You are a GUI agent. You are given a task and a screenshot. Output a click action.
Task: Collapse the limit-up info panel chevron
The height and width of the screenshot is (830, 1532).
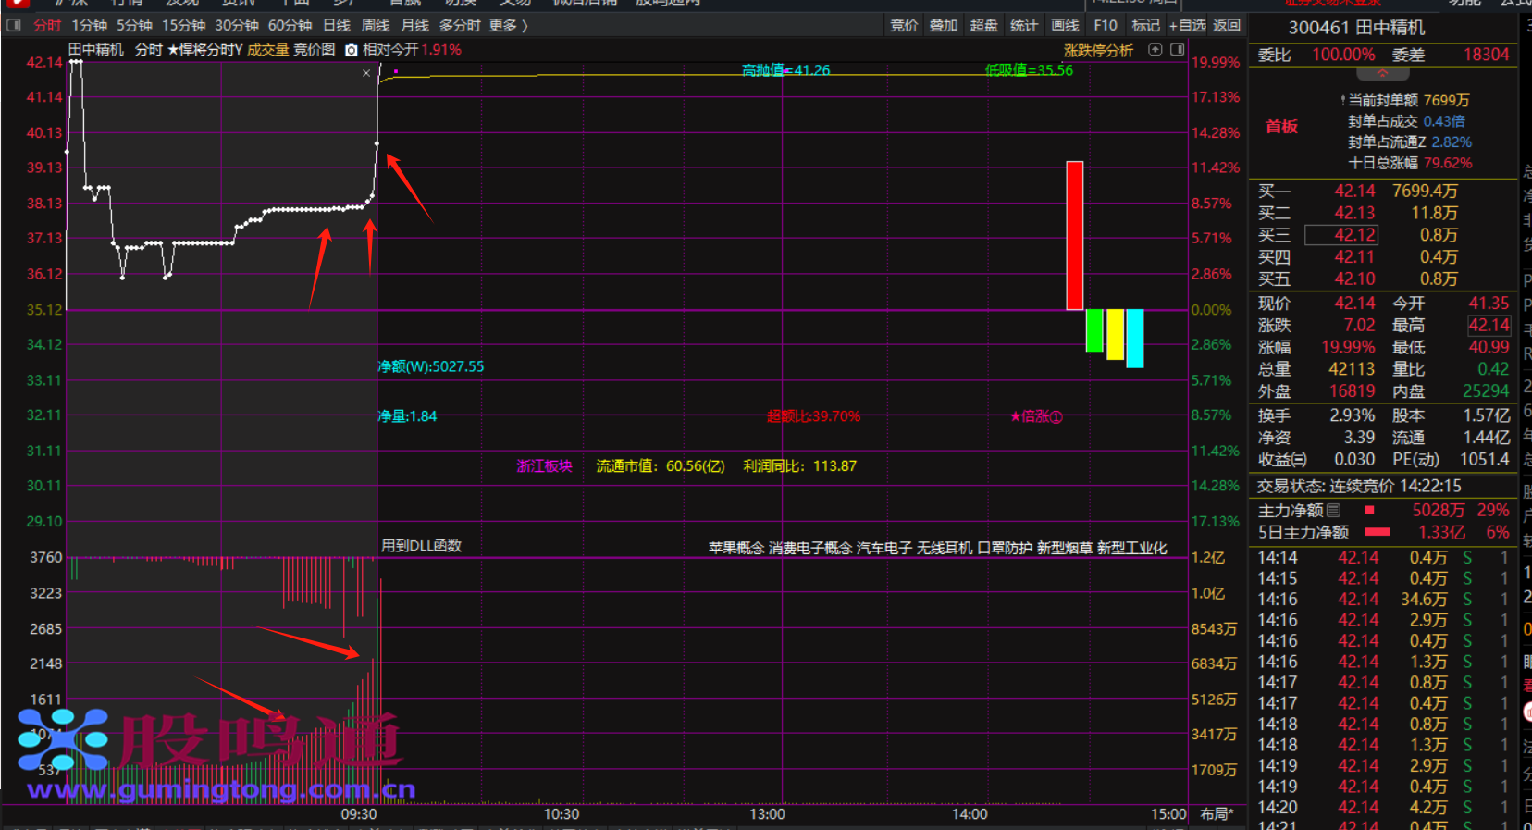point(1382,73)
